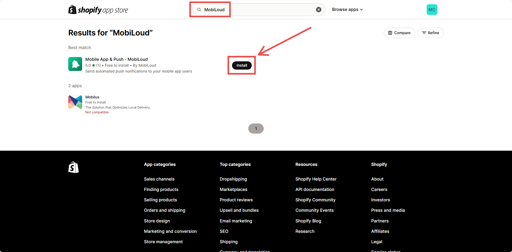This screenshot has width=512, height=252.
Task: Open Email marketing category
Action: tap(236, 221)
